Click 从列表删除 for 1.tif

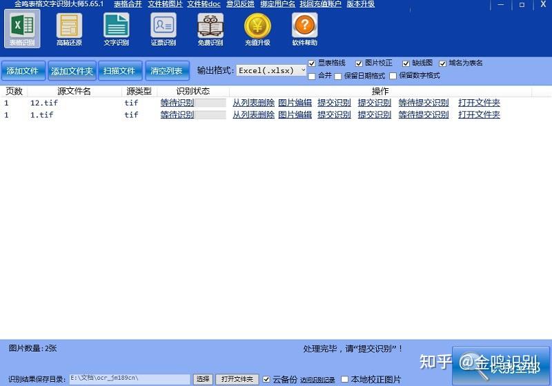[x=253, y=114]
